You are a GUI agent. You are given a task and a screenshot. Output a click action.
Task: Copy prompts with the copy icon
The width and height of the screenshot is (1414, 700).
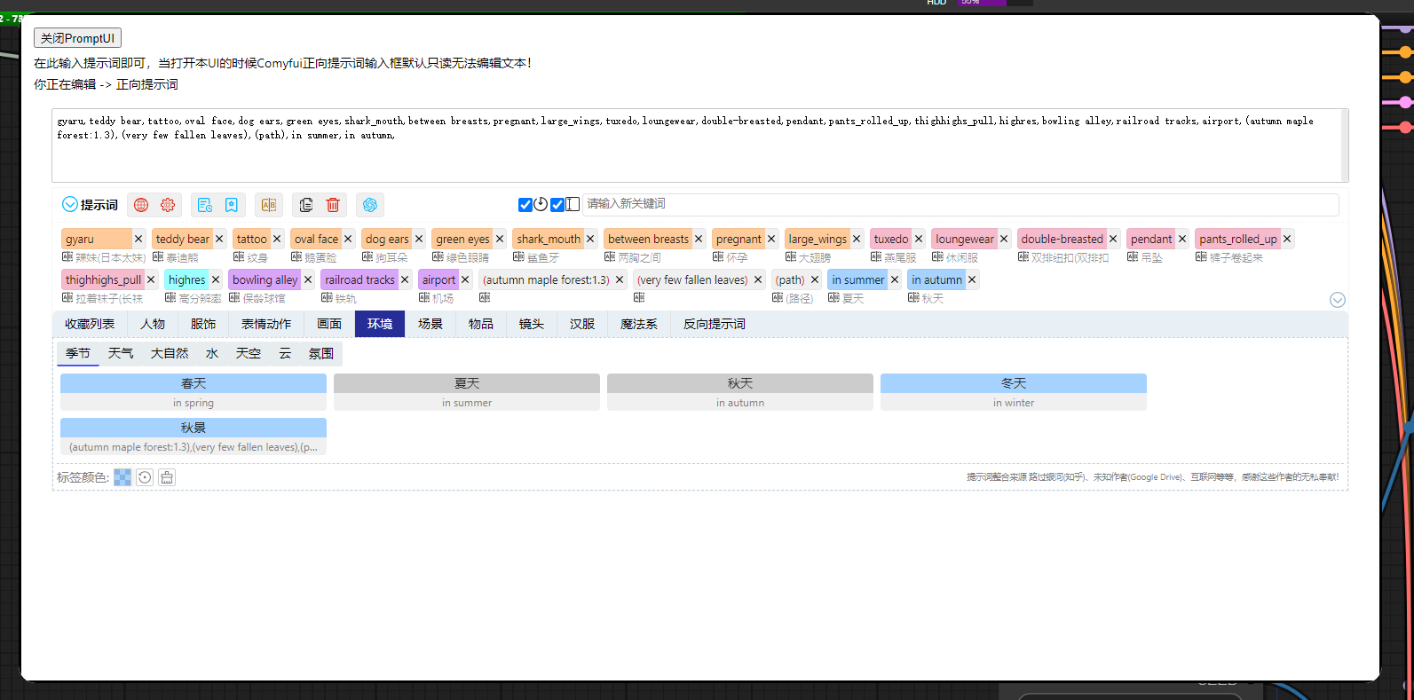(x=306, y=205)
